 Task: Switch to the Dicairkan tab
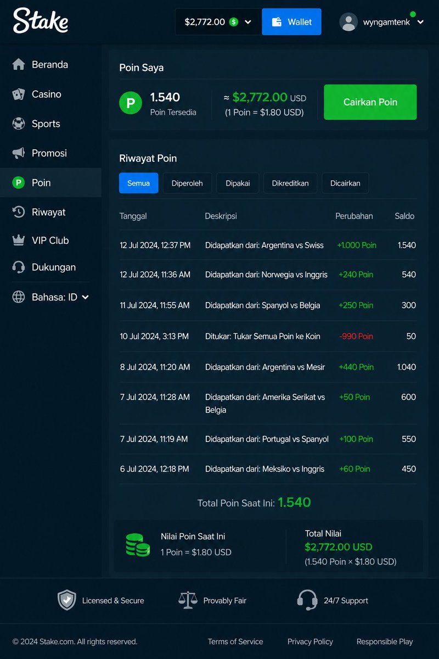coord(345,183)
